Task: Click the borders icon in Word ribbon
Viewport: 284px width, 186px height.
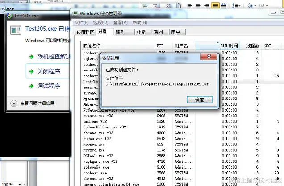Action: 262,6
